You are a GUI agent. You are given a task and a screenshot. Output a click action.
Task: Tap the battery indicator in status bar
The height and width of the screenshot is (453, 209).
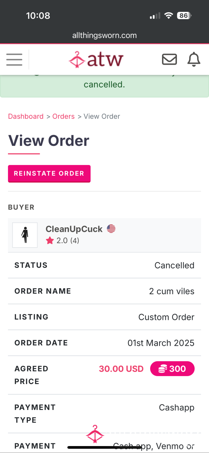(x=184, y=16)
